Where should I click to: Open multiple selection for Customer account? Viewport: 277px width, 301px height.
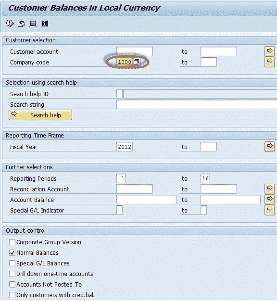pos(269,51)
